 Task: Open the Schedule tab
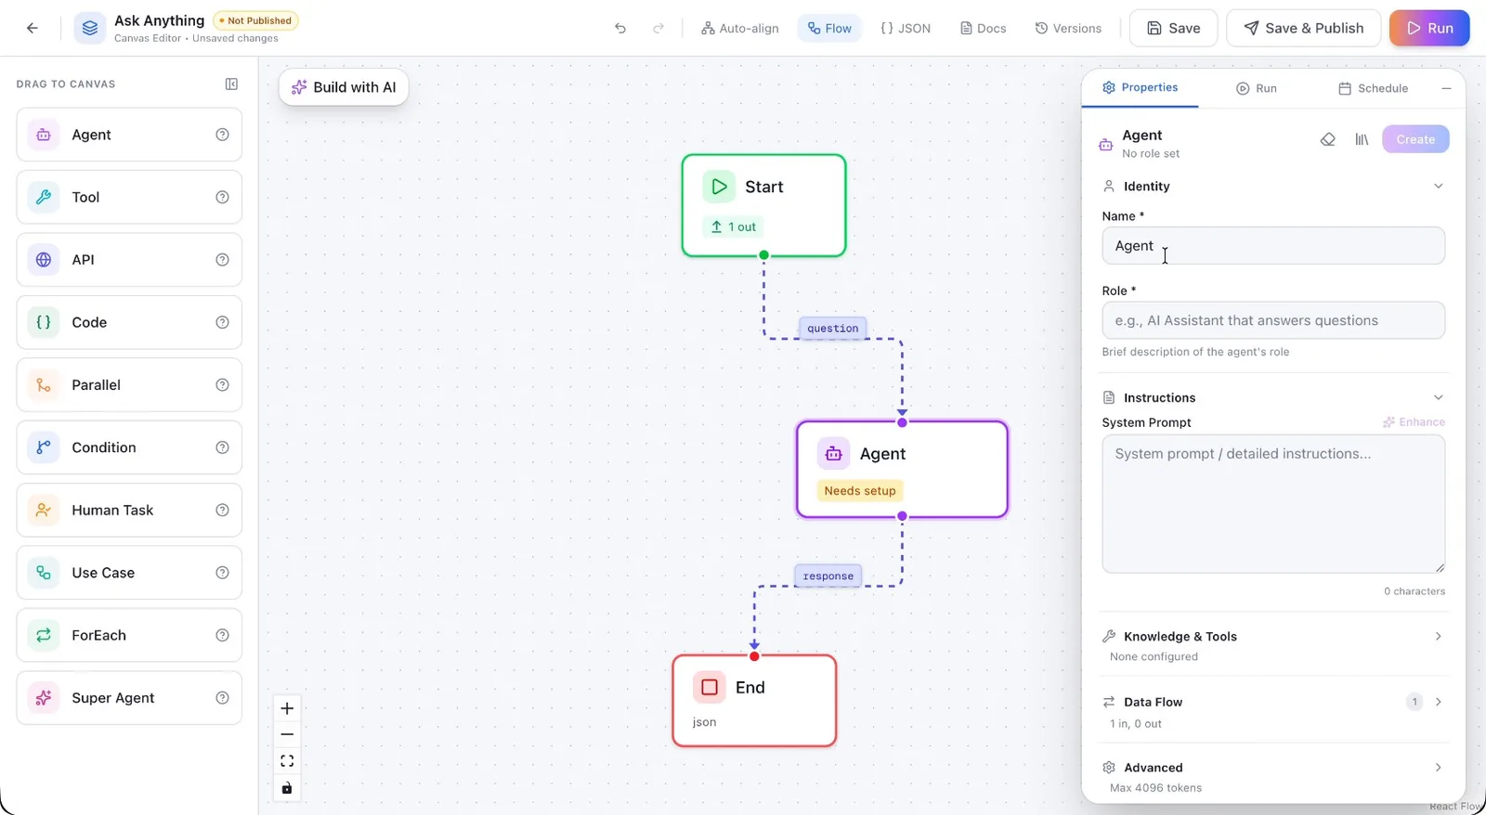point(1373,88)
